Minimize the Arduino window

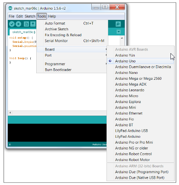point(96,7)
